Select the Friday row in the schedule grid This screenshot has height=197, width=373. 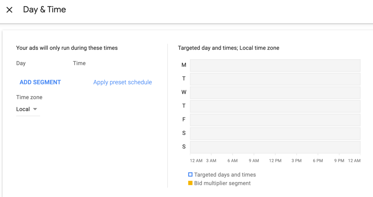coord(275,120)
